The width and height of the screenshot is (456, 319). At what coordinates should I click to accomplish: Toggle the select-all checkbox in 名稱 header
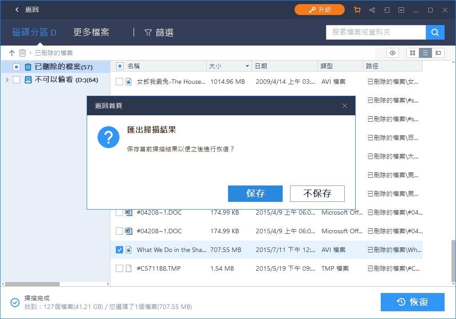[x=119, y=66]
